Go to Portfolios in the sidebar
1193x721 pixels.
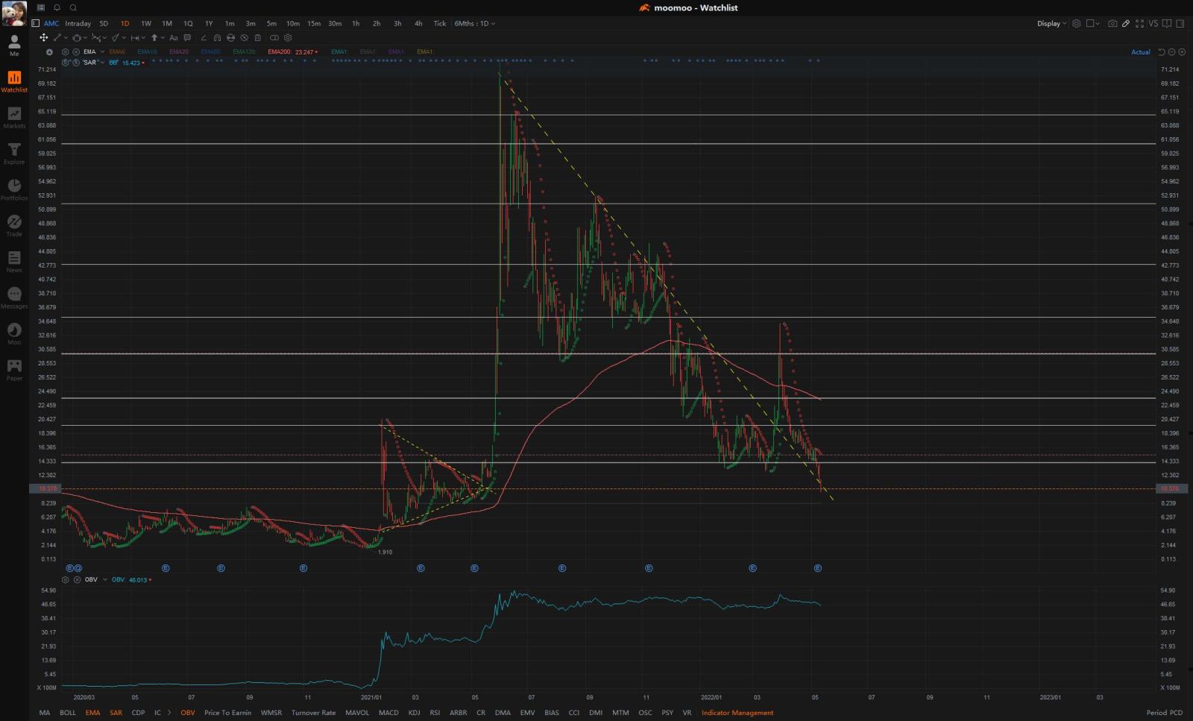[x=14, y=189]
